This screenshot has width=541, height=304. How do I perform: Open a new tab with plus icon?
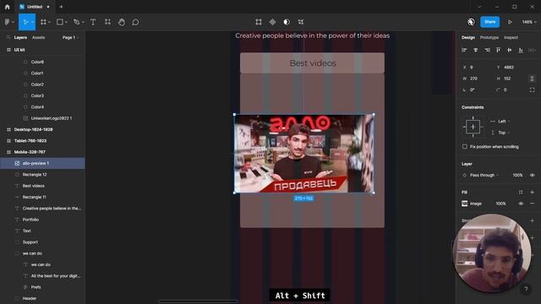(x=61, y=7)
